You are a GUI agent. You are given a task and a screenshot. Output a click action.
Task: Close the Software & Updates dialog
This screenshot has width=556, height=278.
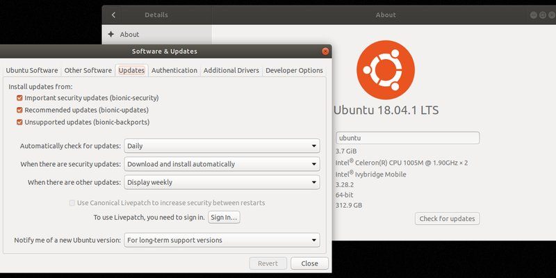click(325, 51)
